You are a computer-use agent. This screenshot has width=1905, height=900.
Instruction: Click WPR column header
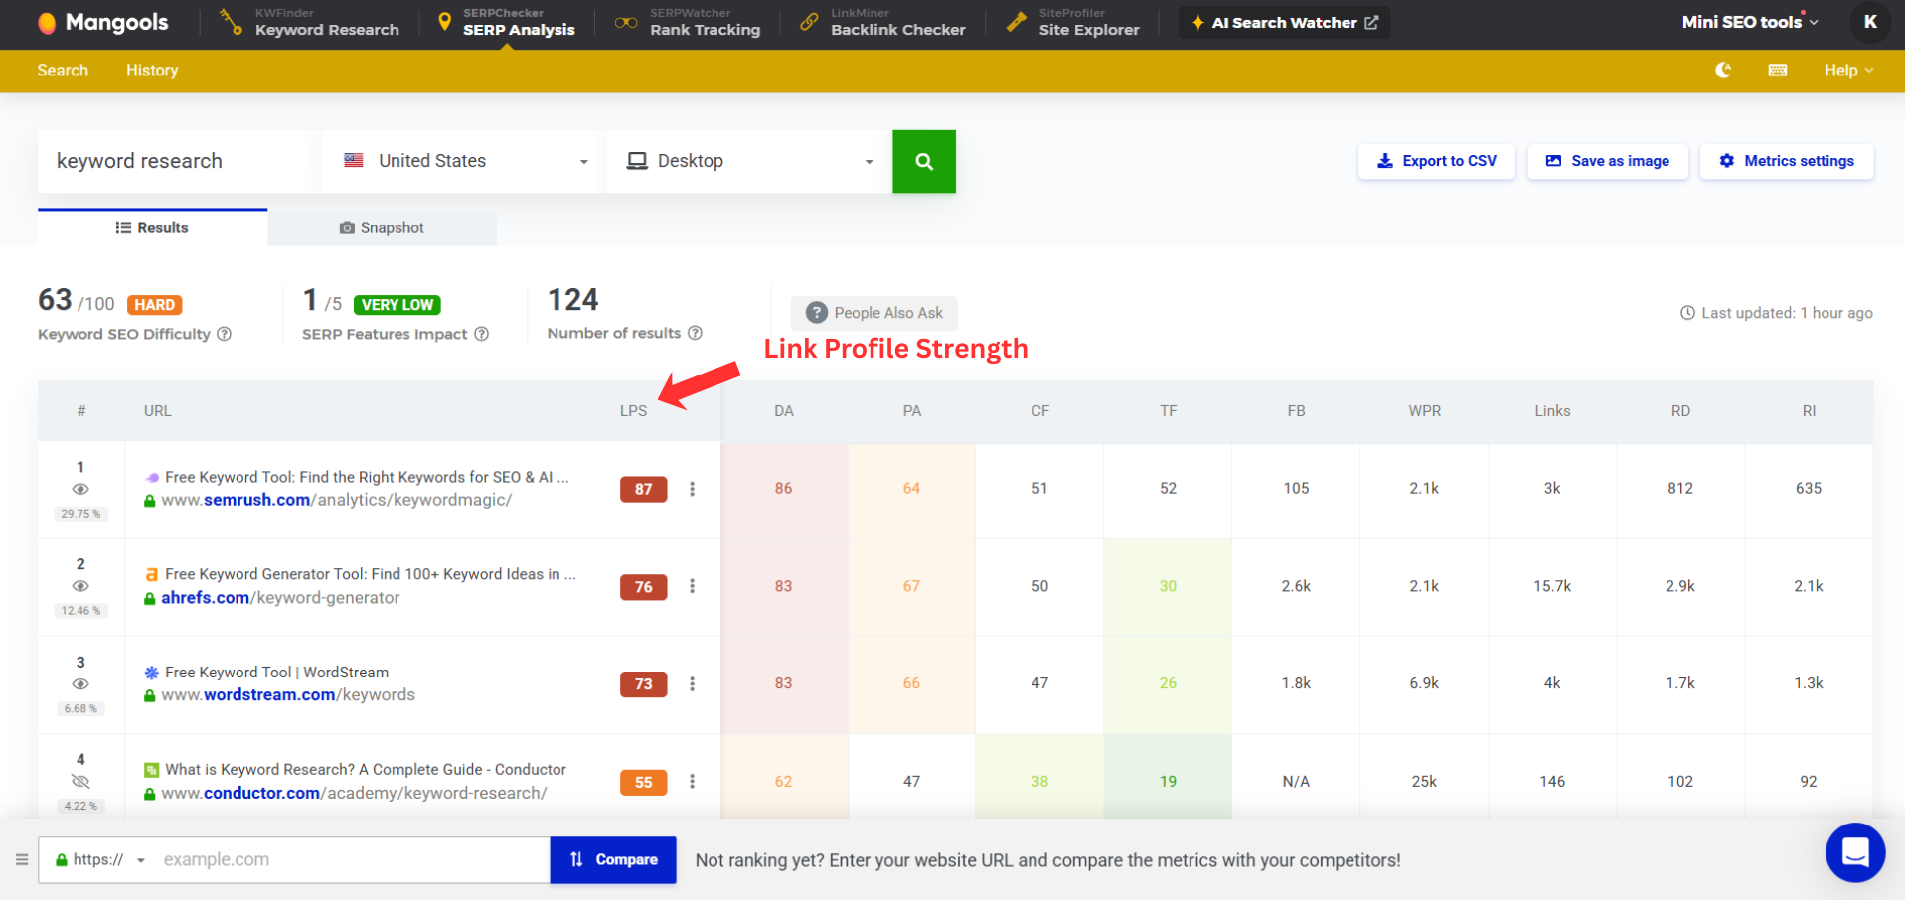tap(1425, 411)
